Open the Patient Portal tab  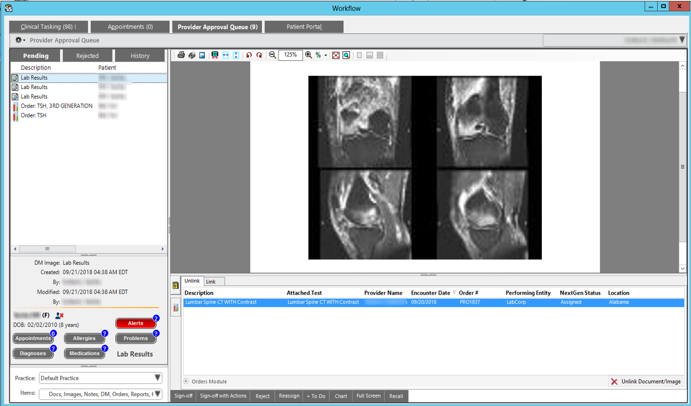click(304, 27)
